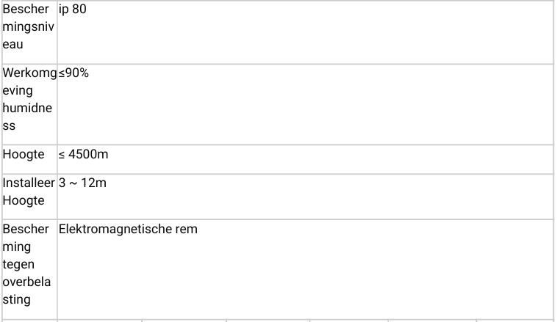Screen dimensions: 557x322
Task: Click the '80' in the 'ip 80' value
Action: tap(79, 10)
